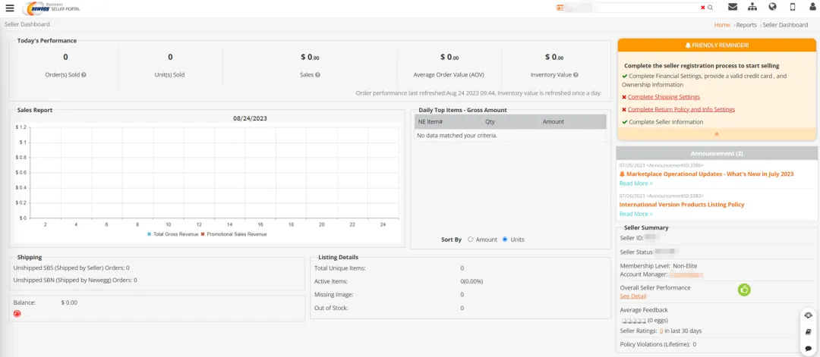Open Complete Return Policy and Info Settings link
The width and height of the screenshot is (820, 357).
click(681, 110)
